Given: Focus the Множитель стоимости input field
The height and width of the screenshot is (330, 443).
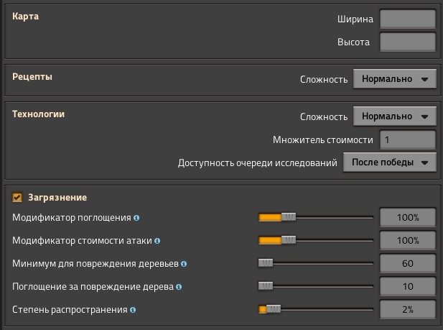Looking at the screenshot, I should 407,139.
